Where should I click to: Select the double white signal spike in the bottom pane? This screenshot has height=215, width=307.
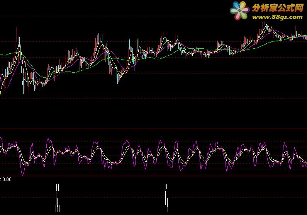click(58, 198)
